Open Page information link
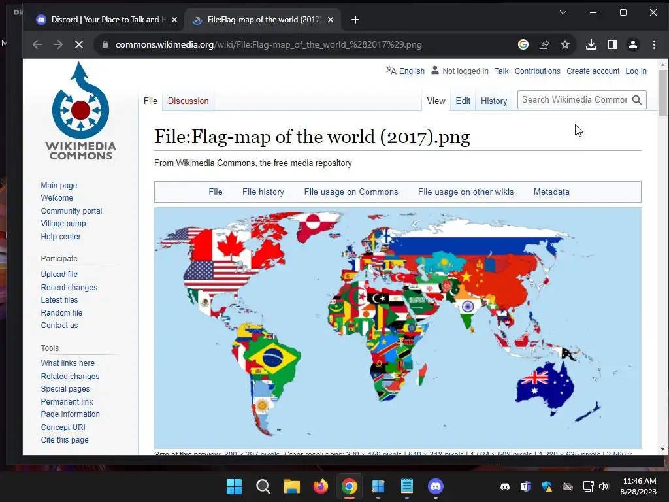669x502 pixels. point(70,414)
